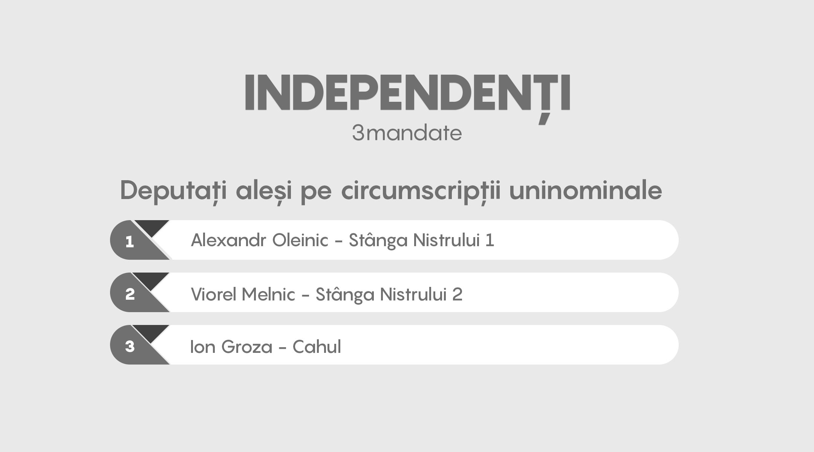
Task: Click the dark triangle on the Melnic row
Action: click(151, 280)
